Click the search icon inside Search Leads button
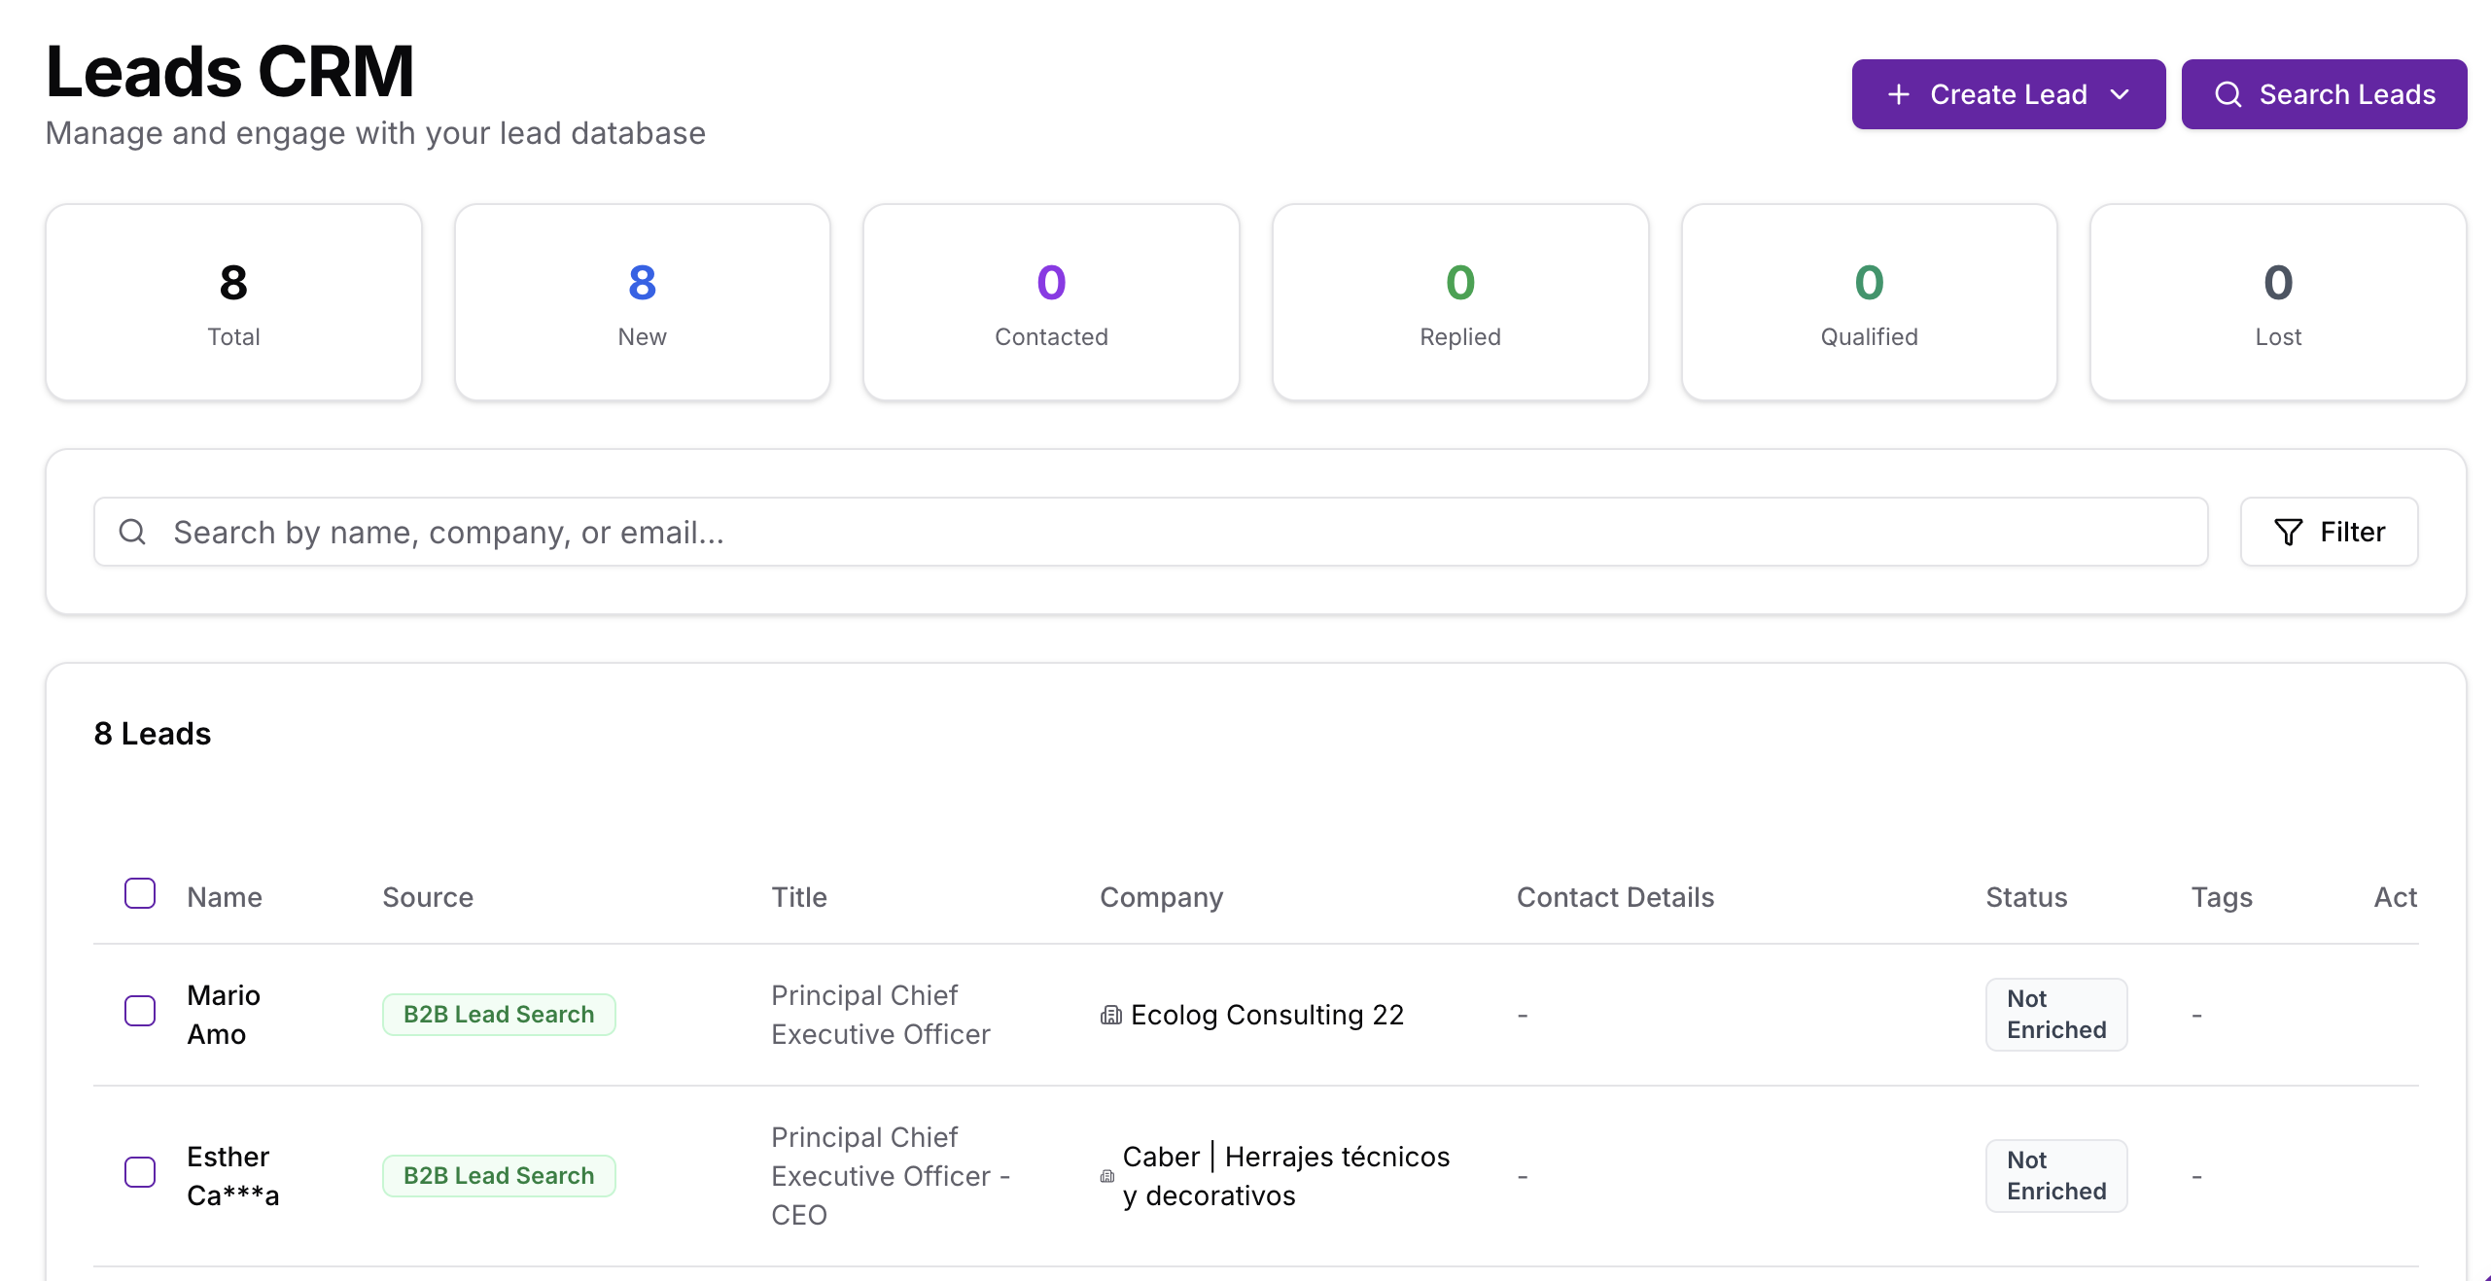Screen dimensions: 2491x1281 pos(2230,93)
